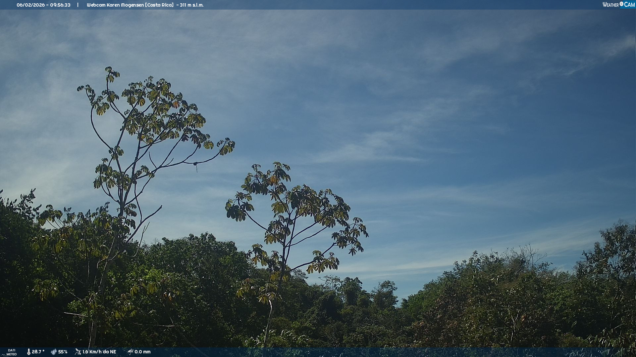Screen dimensions: 636x357
Task: Click the 311 m s.l.m. altitude label
Action: pyautogui.click(x=191, y=5)
